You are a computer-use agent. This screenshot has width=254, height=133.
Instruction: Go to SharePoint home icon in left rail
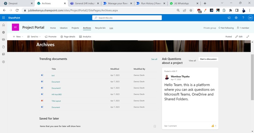pos(3,25)
